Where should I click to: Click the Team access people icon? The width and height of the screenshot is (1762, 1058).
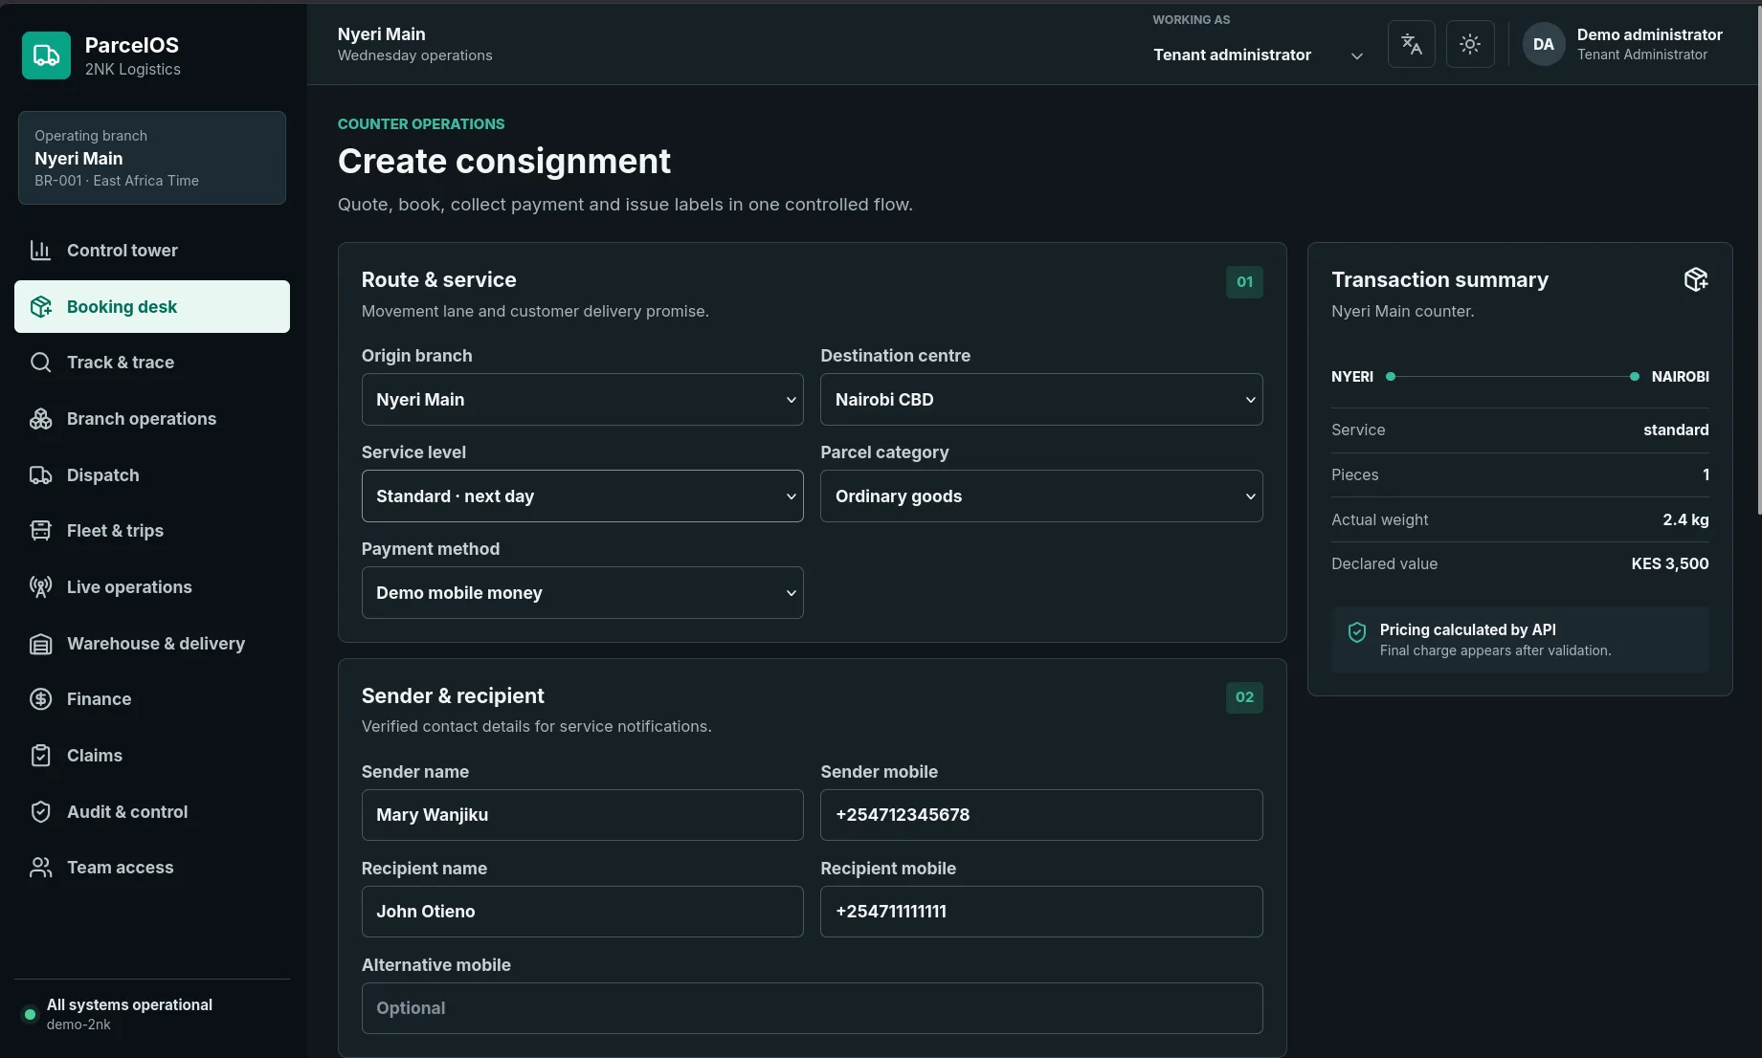tap(40, 868)
